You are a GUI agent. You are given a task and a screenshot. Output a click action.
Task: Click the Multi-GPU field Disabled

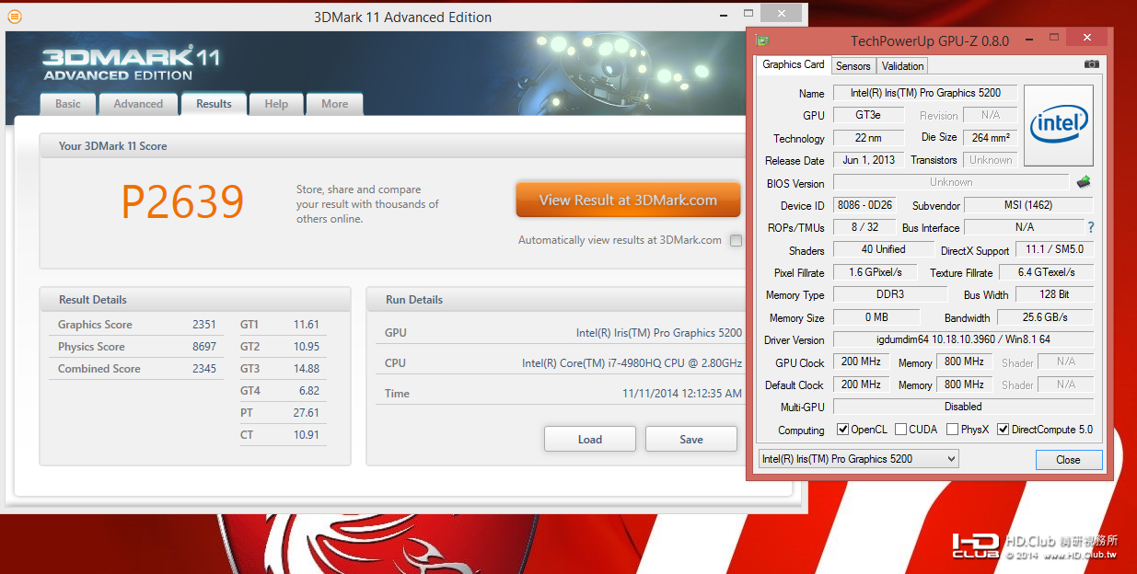pyautogui.click(x=963, y=406)
